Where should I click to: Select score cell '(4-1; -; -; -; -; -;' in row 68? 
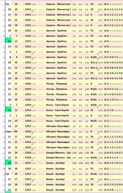tap(113, 169)
